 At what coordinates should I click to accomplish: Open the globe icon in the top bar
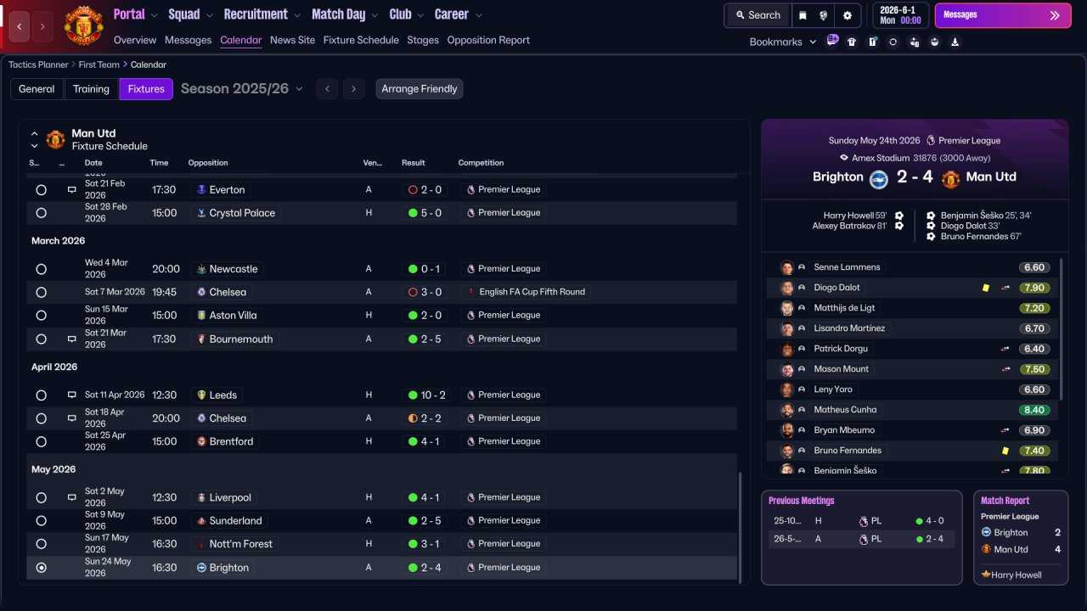(824, 15)
